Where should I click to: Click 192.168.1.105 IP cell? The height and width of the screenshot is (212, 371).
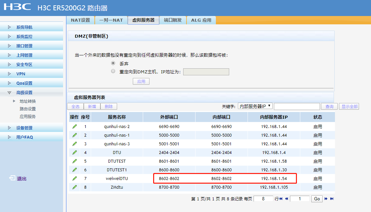(274, 187)
